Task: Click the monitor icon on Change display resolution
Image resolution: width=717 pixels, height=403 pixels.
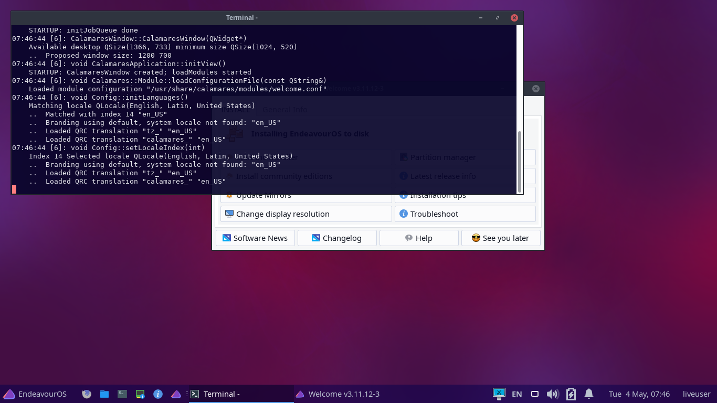Action: tap(229, 214)
